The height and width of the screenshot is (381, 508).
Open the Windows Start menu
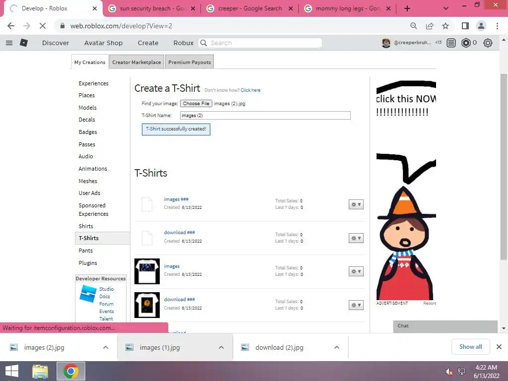tap(12, 371)
